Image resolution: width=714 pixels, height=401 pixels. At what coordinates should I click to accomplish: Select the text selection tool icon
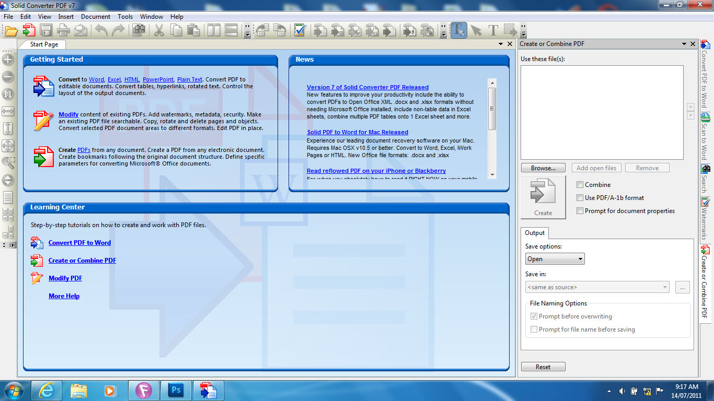click(x=458, y=30)
